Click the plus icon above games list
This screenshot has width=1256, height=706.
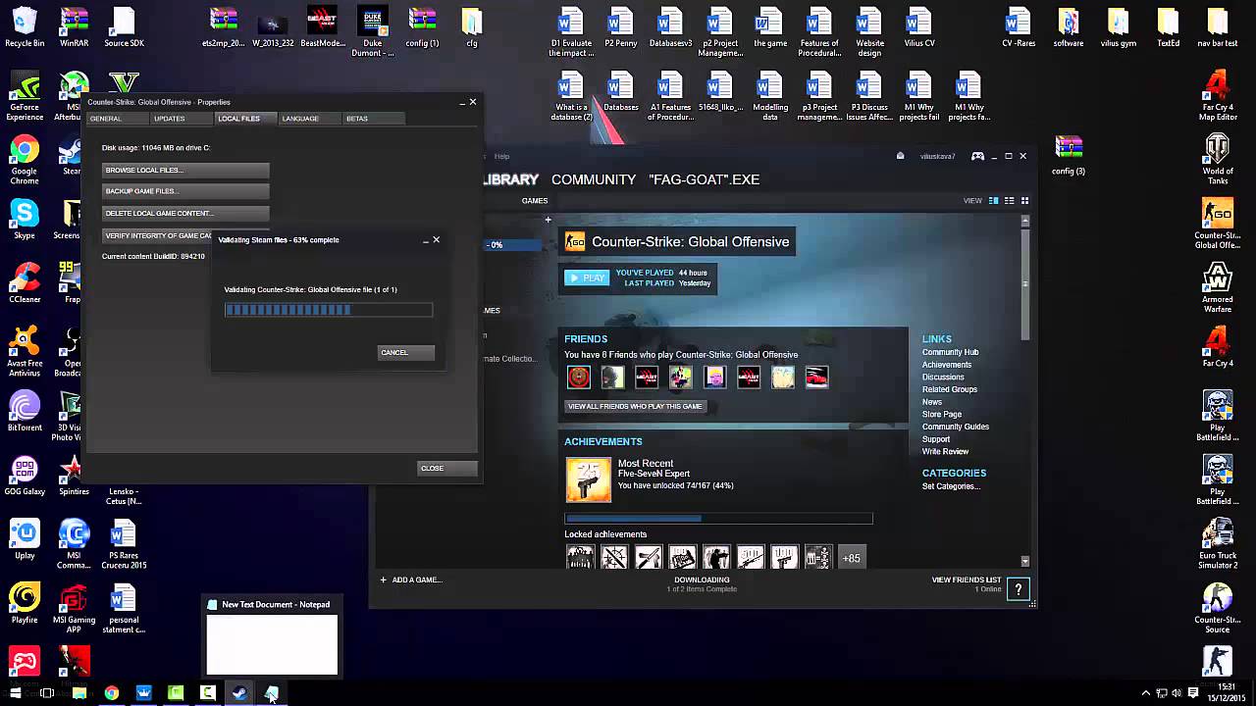point(549,220)
